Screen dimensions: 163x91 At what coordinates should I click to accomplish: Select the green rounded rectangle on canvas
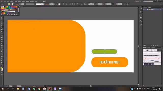pos(104,52)
